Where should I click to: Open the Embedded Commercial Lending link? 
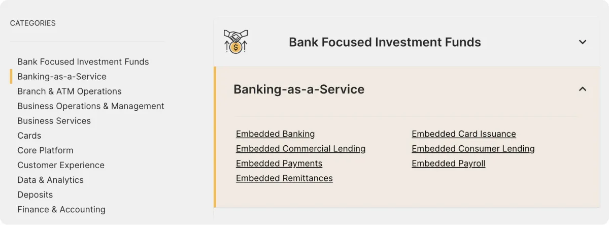coord(300,149)
